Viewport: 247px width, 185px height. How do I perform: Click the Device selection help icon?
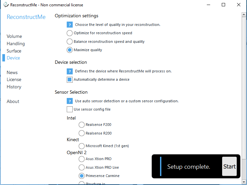tap(70, 71)
